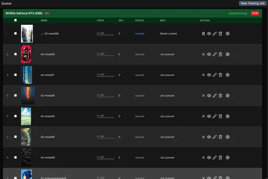Select the k2-mood34 row checkbox
This screenshot has height=179, width=268.
(x=15, y=116)
